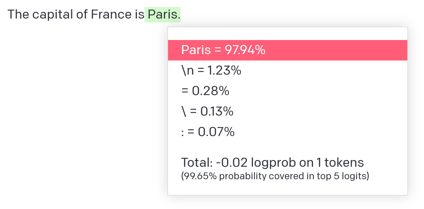Viewport: 424px width, 209px height.
Task: Click the word "is" before Paris
Action: click(139, 15)
